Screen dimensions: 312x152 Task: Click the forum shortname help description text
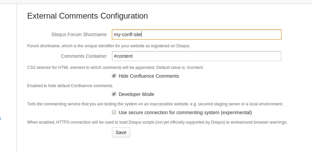(x=109, y=46)
